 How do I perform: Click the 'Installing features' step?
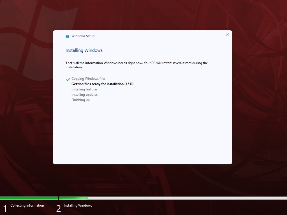pyautogui.click(x=84, y=89)
